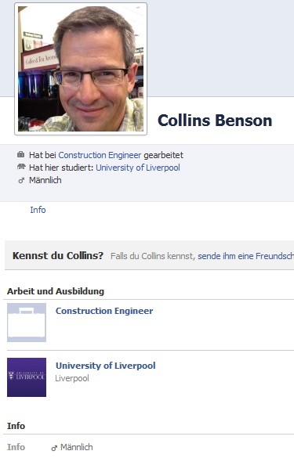Viewport: 294px width, 458px height.
Task: Click the 'Arbeit und Ausbildung' section header
Action: coord(56,291)
